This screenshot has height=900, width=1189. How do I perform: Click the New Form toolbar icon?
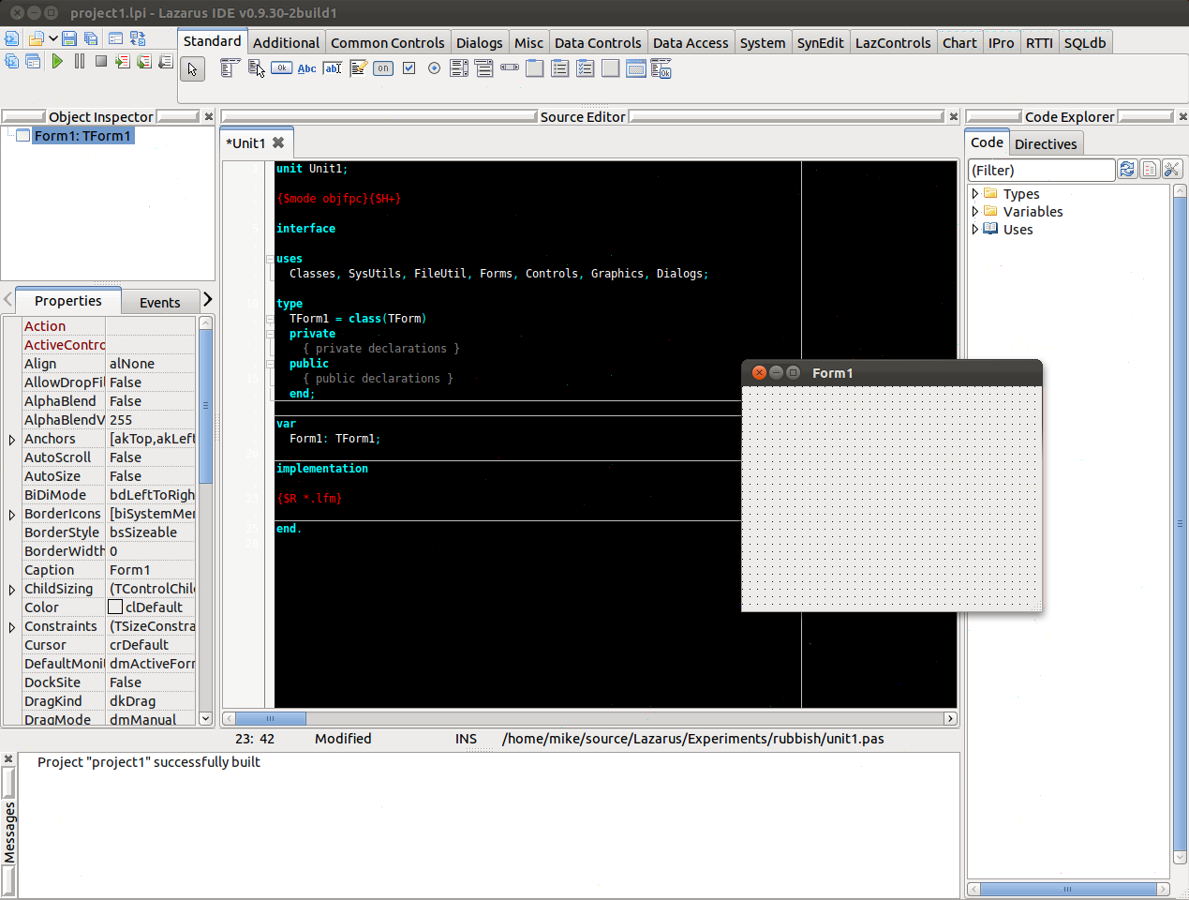[x=115, y=38]
